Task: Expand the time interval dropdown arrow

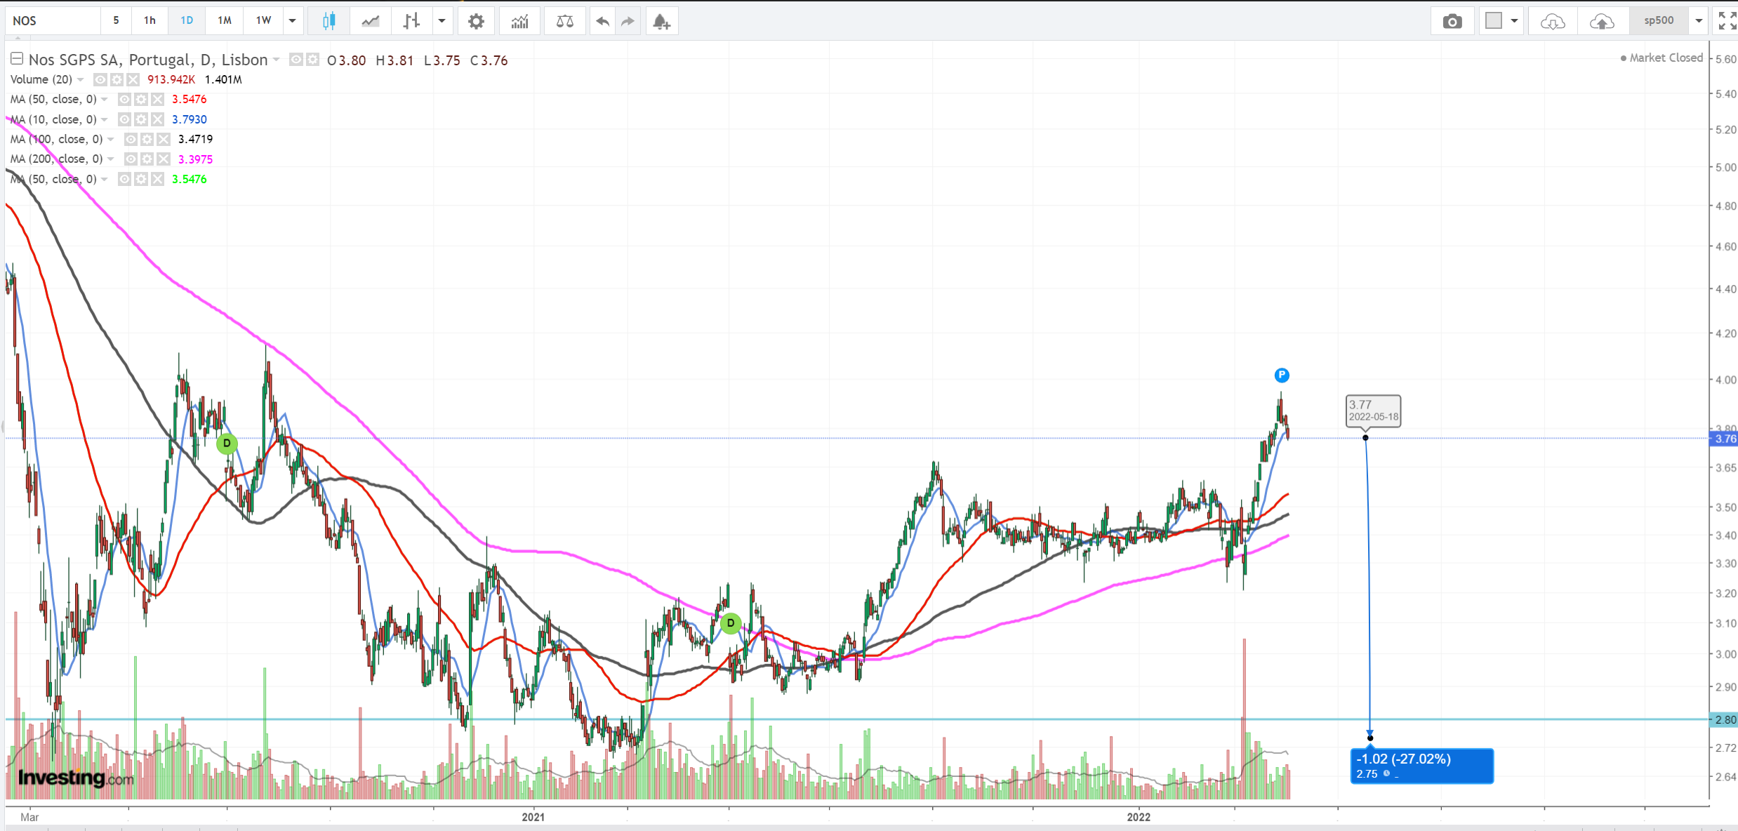Action: (293, 21)
